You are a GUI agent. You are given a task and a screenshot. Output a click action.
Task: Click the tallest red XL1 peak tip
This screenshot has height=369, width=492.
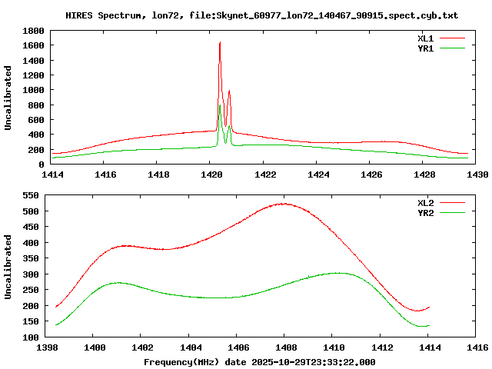(220, 42)
